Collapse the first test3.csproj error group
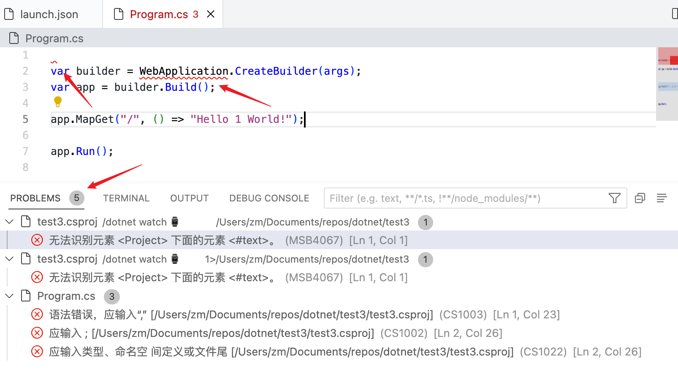This screenshot has width=678, height=380. click(9, 221)
